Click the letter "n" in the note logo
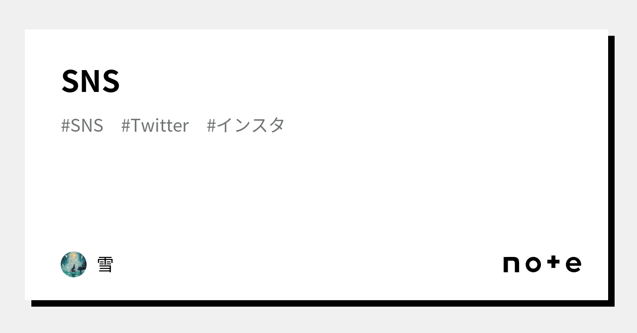Viewport: 637px width, 333px height. [x=511, y=264]
